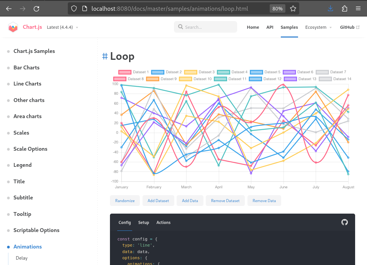This screenshot has width=367, height=265.
Task: Open the Latest (4.4.4) version dropdown
Action: point(62,27)
